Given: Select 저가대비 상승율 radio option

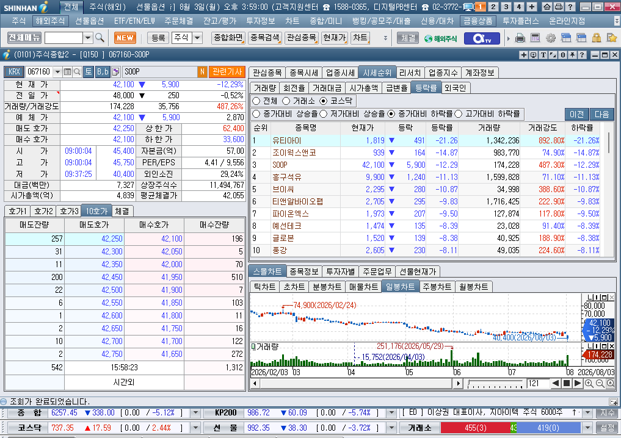Looking at the screenshot, I should 324,114.
